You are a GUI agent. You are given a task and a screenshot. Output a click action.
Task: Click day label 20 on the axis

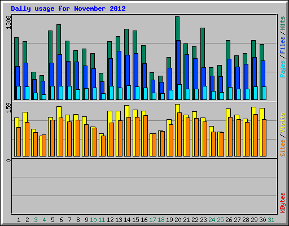pyautogui.click(x=178, y=220)
